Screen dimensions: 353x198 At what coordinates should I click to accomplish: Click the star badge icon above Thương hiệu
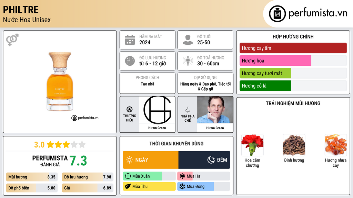click(130, 109)
